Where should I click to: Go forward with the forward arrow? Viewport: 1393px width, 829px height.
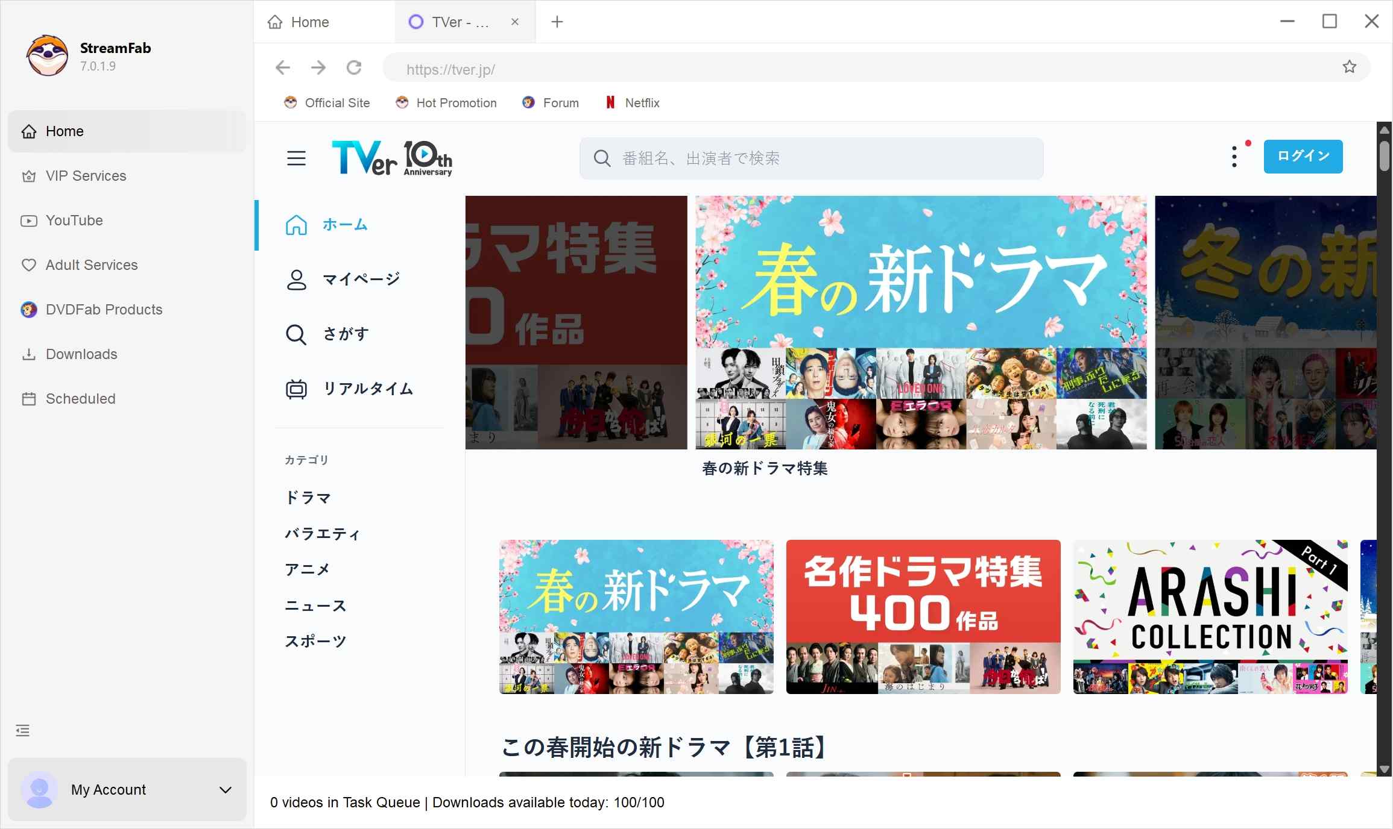tap(318, 67)
